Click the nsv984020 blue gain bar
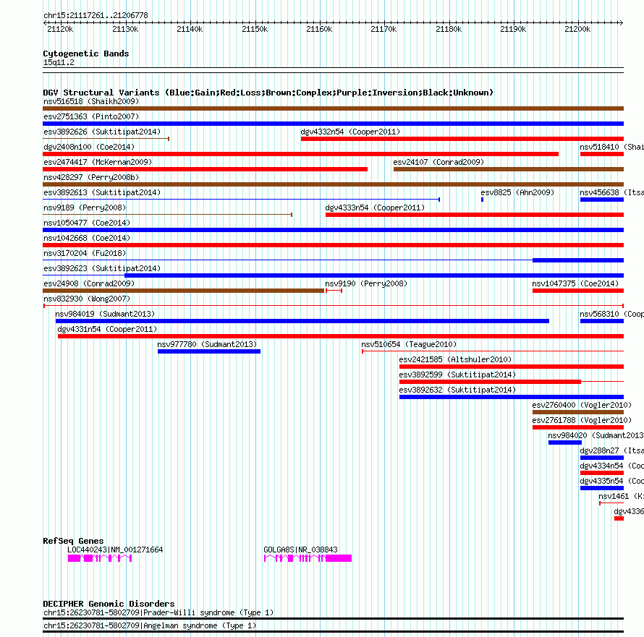Screen dimensions: 644x637 pyautogui.click(x=565, y=443)
